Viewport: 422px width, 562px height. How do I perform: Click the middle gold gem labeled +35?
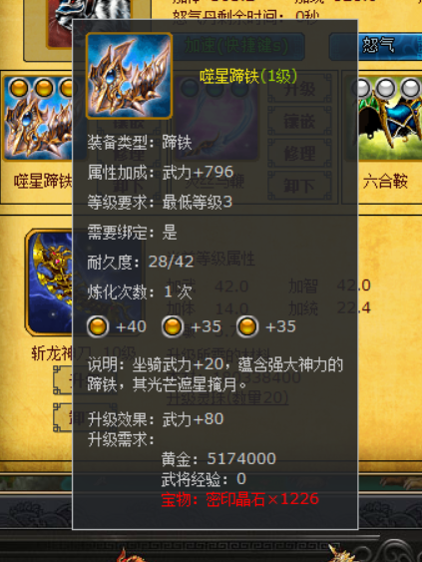173,326
